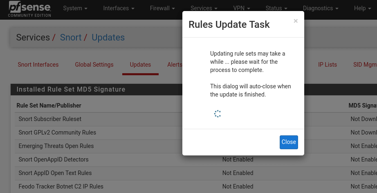Select the Updates tab
Screen dimensions: 377x193
(140, 65)
